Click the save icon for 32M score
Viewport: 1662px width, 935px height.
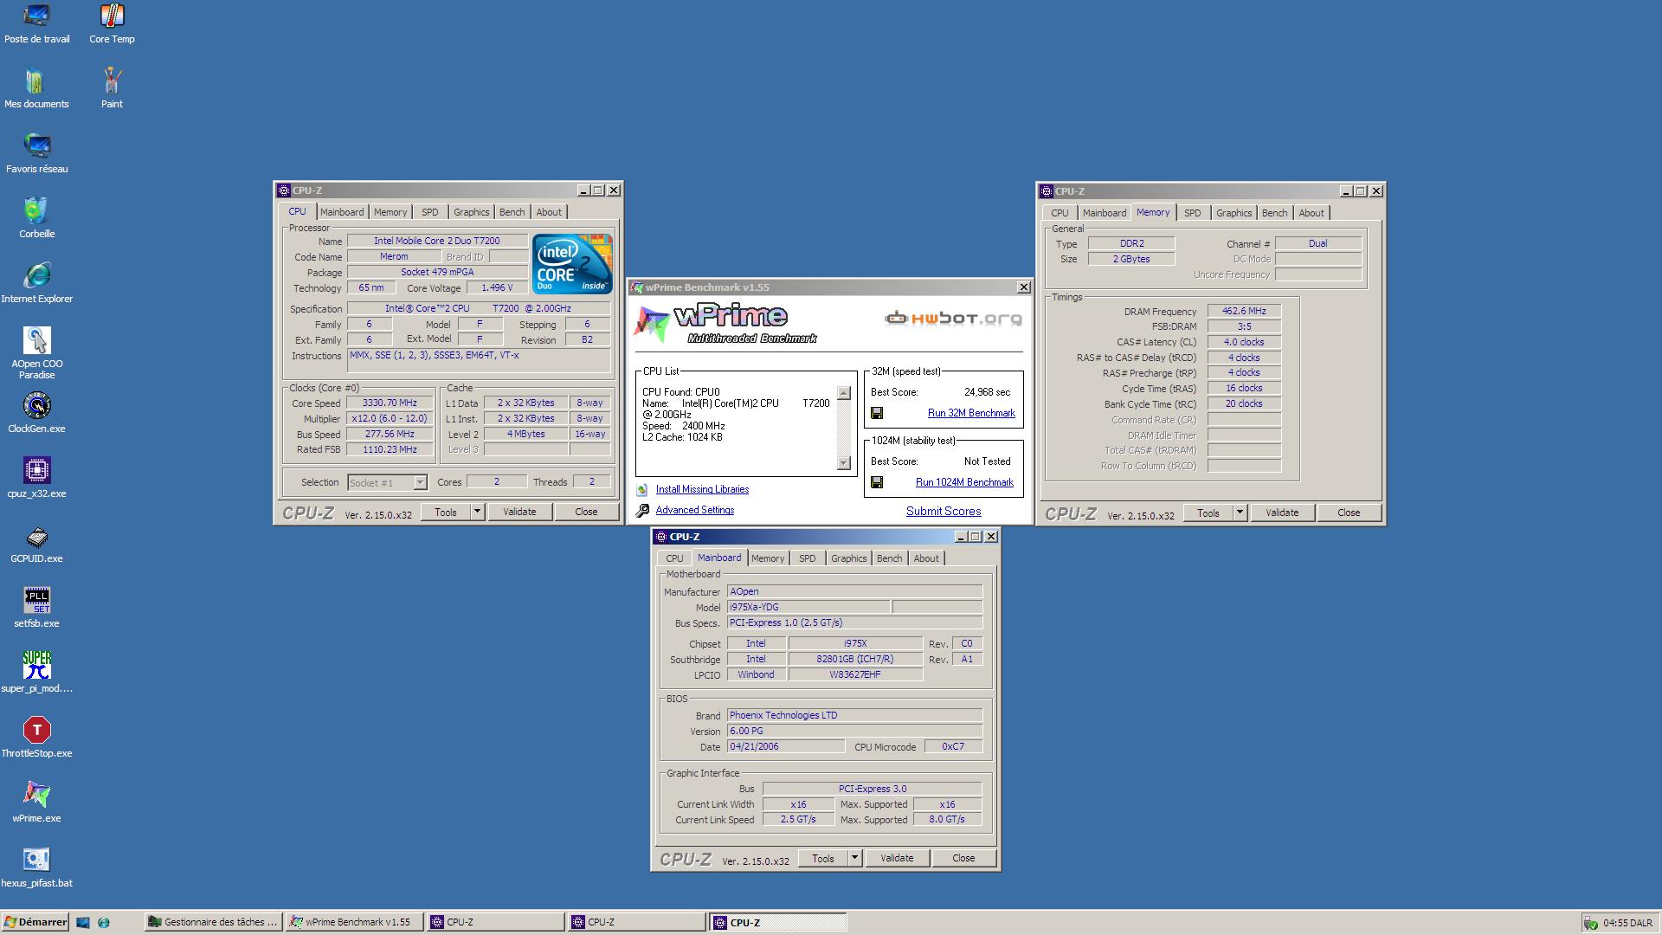[x=877, y=414]
